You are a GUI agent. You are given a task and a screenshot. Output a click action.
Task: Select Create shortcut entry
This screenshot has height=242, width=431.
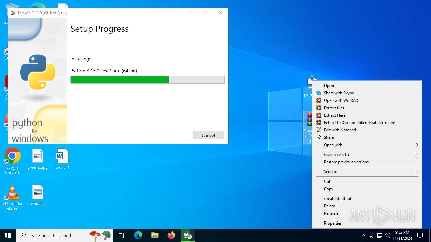[367, 199]
